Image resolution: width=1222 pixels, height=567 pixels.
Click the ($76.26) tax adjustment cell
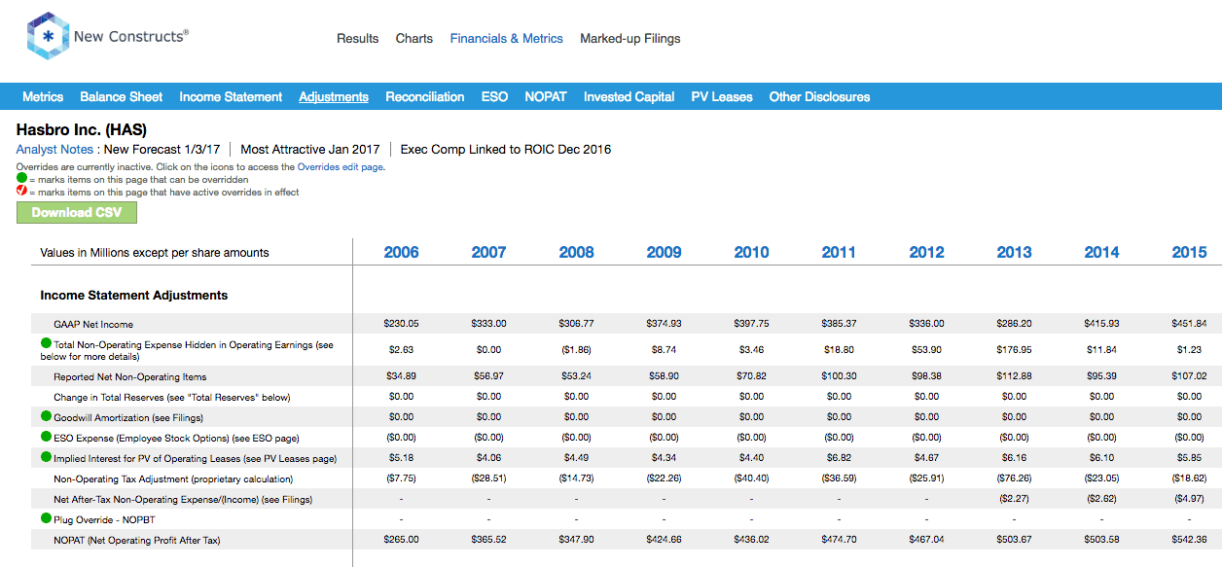[1014, 478]
